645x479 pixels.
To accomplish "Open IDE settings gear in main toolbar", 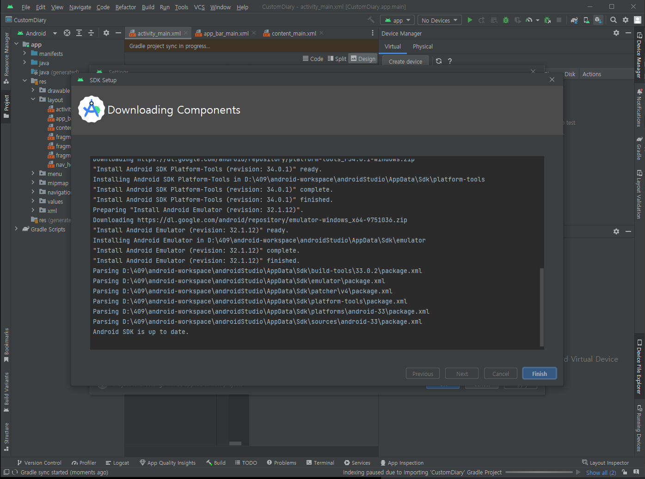I will pos(626,20).
